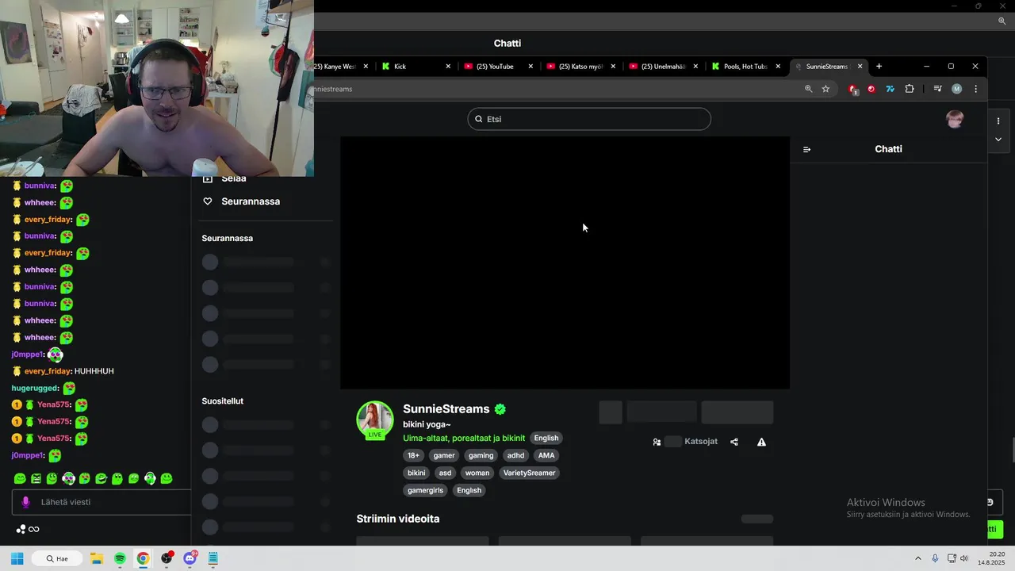Collapse the Chatti panel with the arrow-list icon

pos(806,149)
